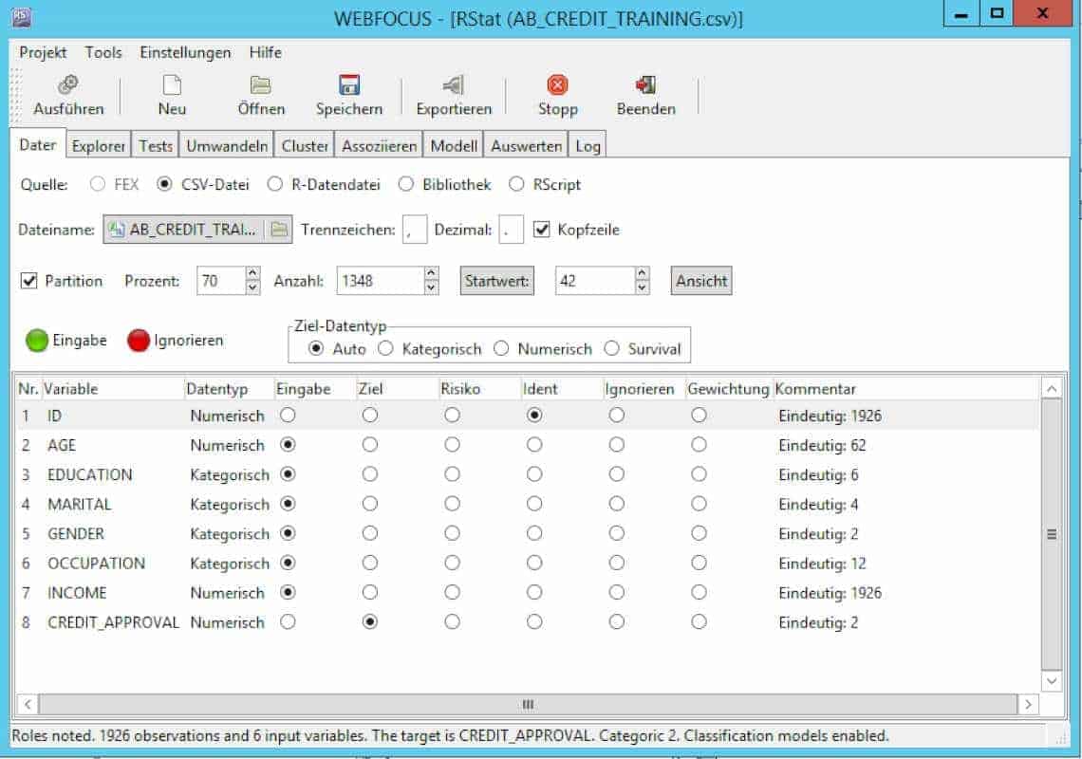Switch to the Explorer tab
This screenshot has width=1082, height=759.
coord(98,146)
